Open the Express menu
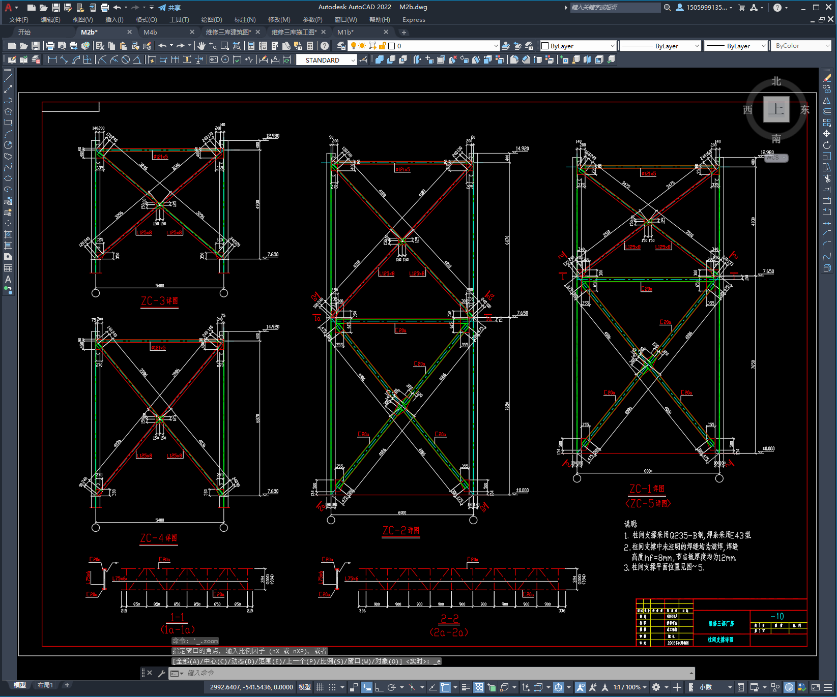The width and height of the screenshot is (837, 697). [x=414, y=20]
